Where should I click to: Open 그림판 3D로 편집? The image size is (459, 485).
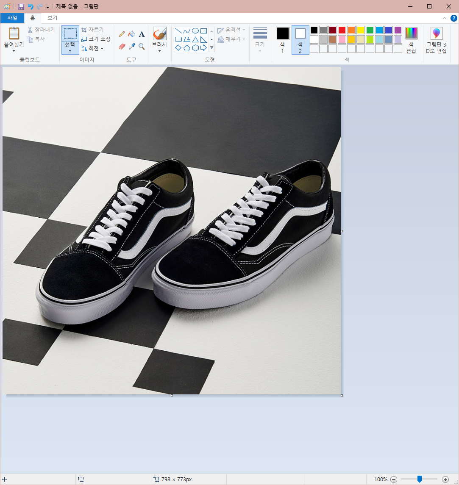436,40
